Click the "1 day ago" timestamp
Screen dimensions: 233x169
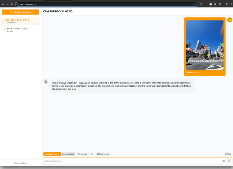coord(9,31)
